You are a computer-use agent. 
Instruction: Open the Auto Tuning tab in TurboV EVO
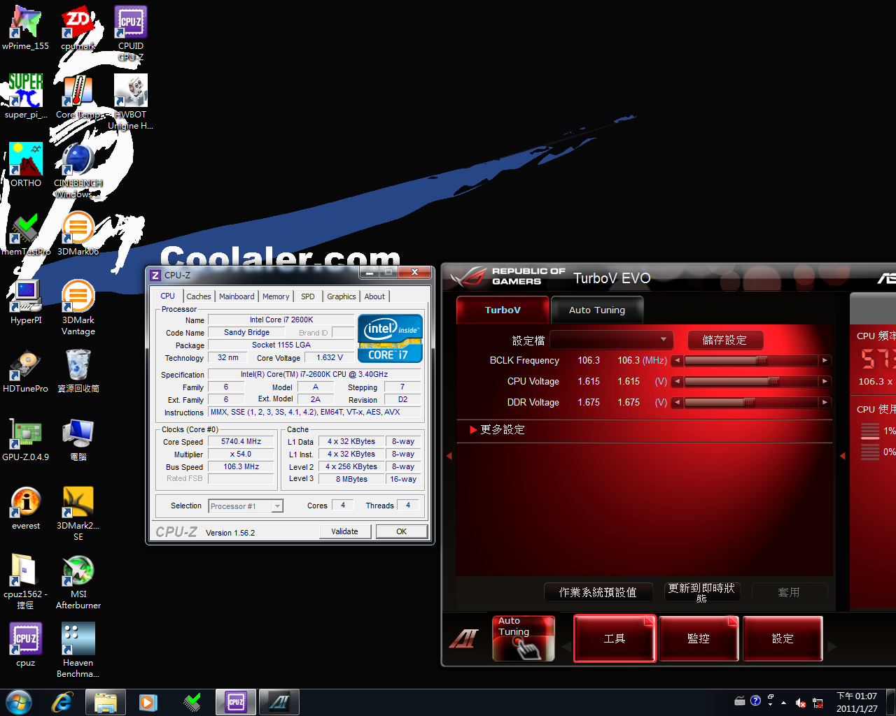597,310
